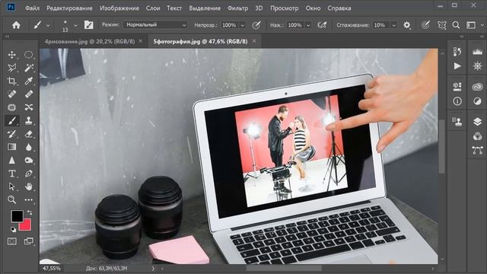Viewport: 487px width, 274px height.
Task: Toggle the brush settings panel
Action: click(89, 25)
